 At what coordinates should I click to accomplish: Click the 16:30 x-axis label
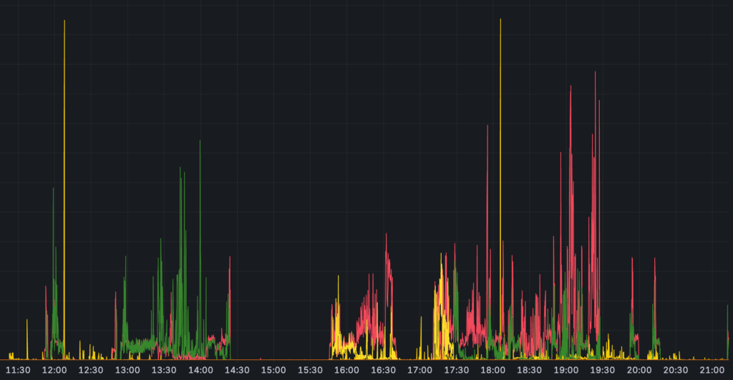383,370
